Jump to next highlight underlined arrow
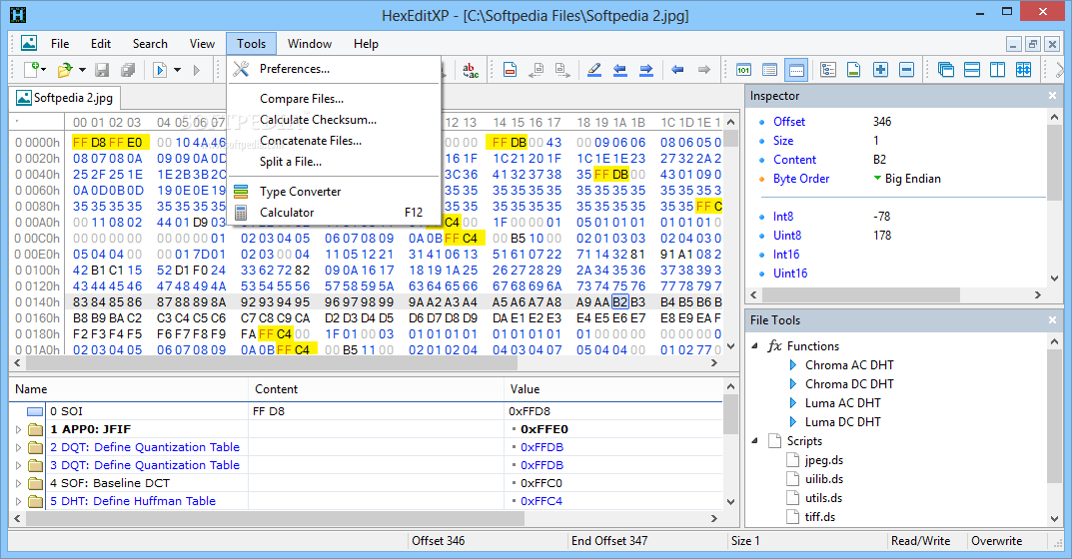Image resolution: width=1072 pixels, height=559 pixels. 646,69
